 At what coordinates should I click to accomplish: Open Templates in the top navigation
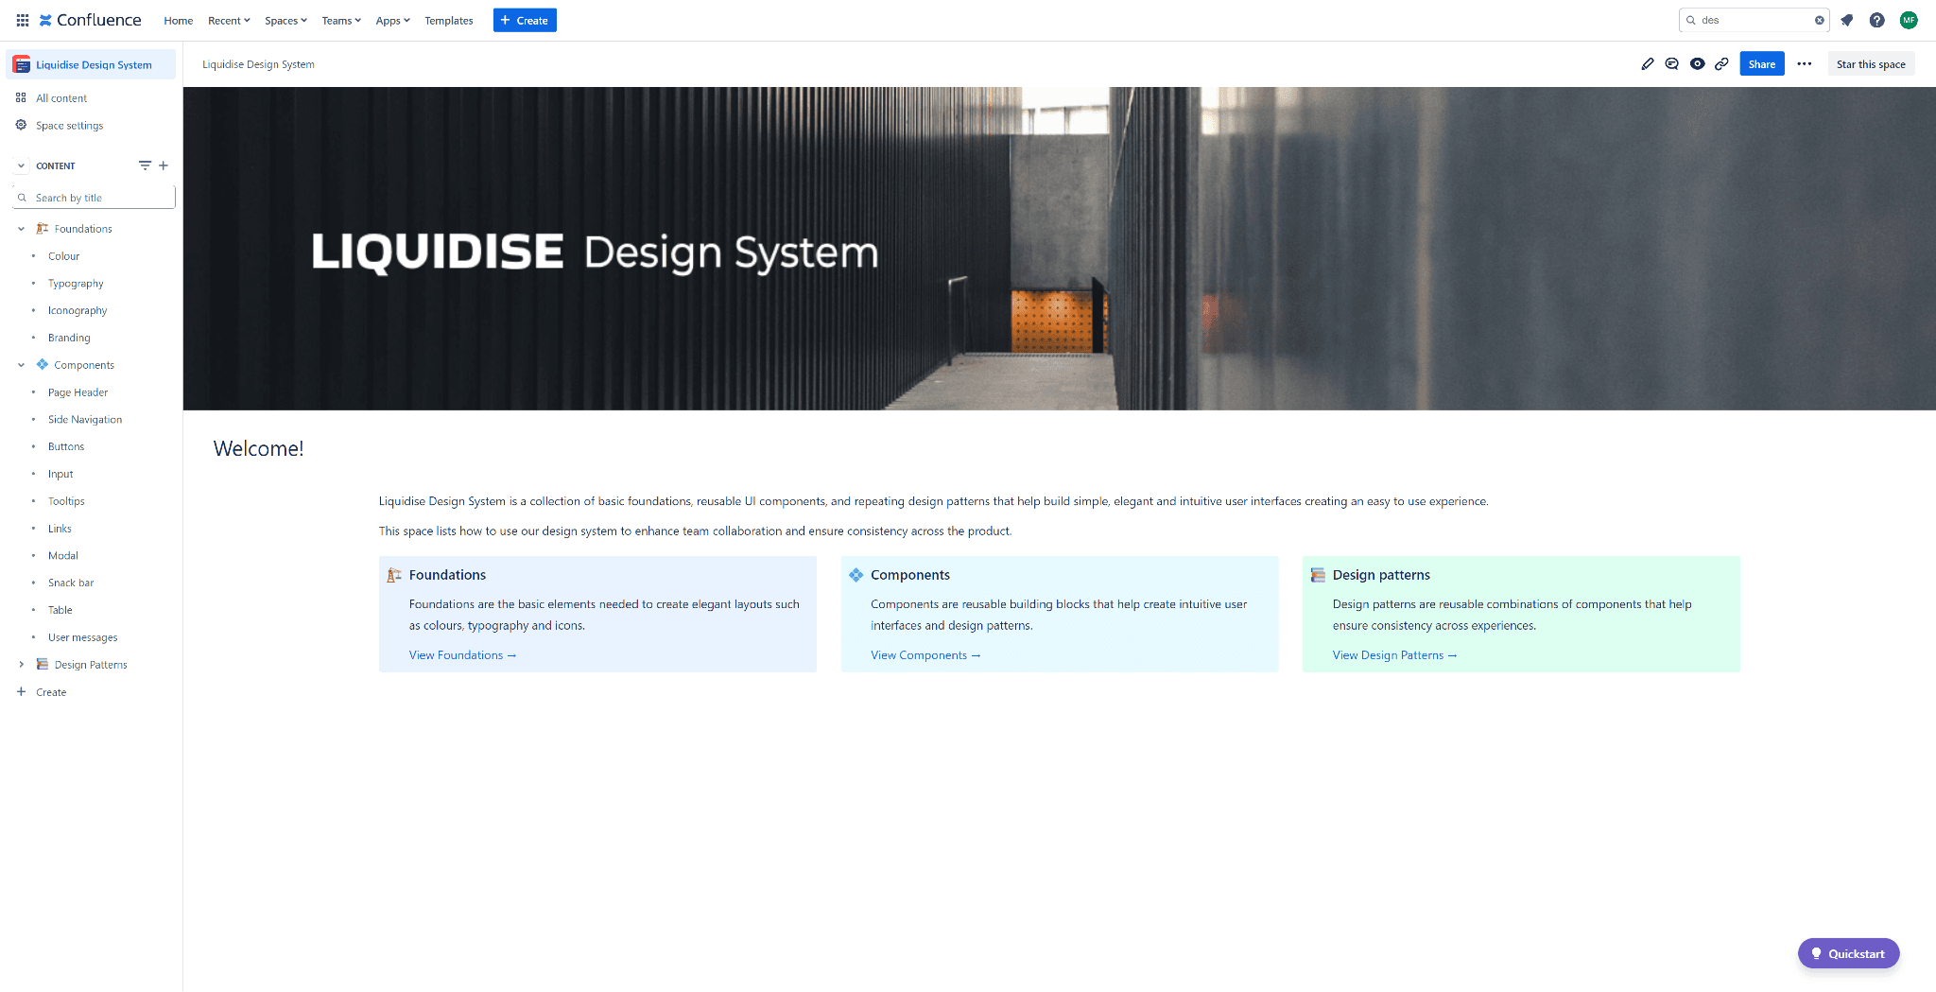[448, 21]
